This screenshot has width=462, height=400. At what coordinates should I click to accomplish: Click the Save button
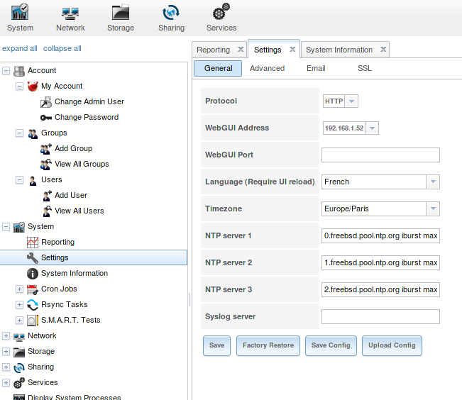pos(217,345)
